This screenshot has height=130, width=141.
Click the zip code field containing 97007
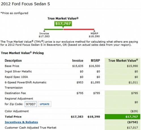[x=31, y=104]
